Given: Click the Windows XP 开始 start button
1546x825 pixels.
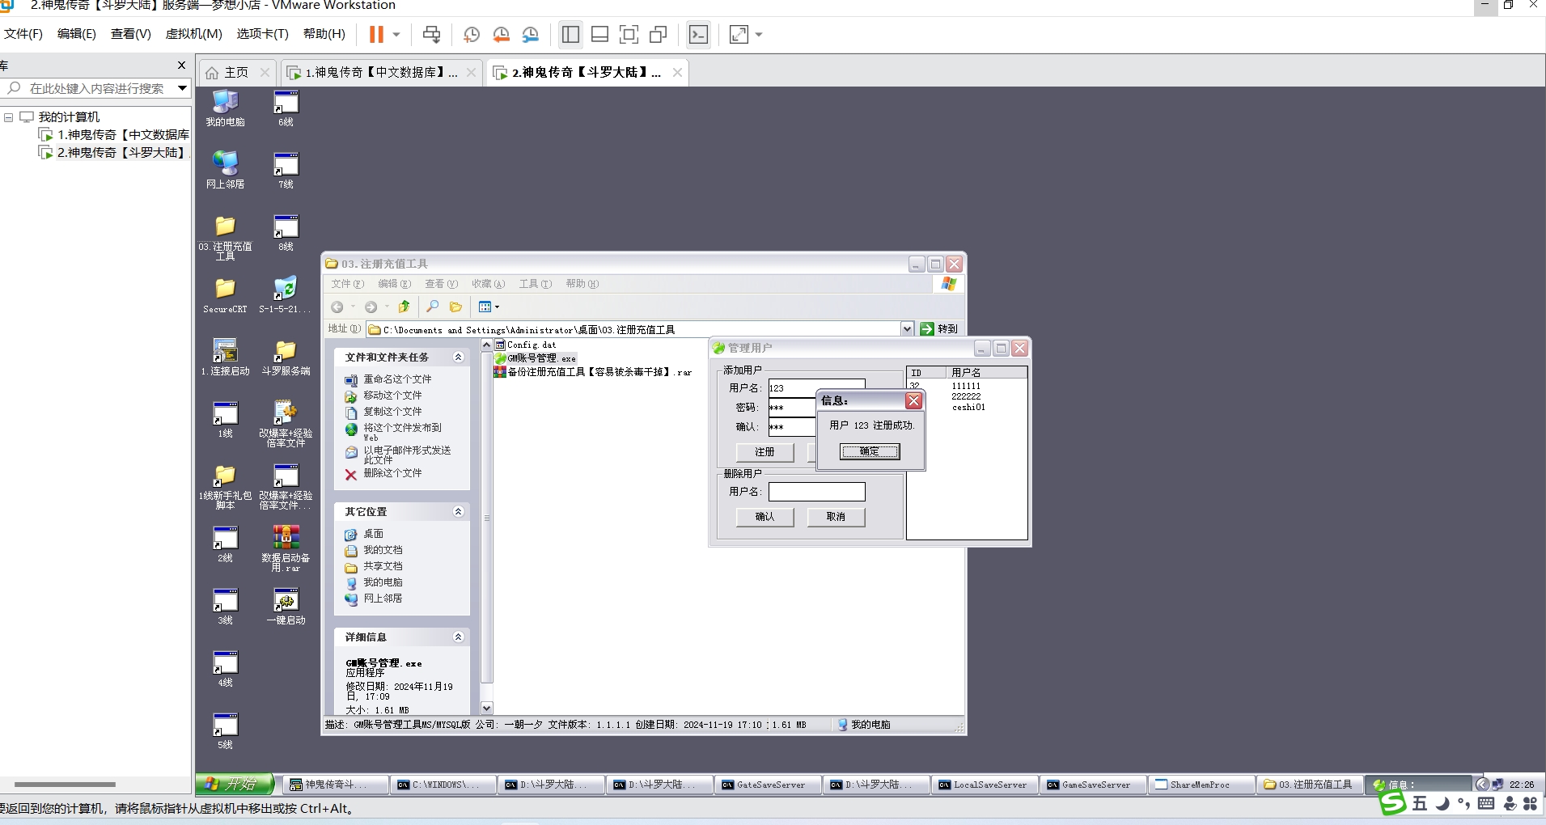Looking at the screenshot, I should (x=234, y=784).
